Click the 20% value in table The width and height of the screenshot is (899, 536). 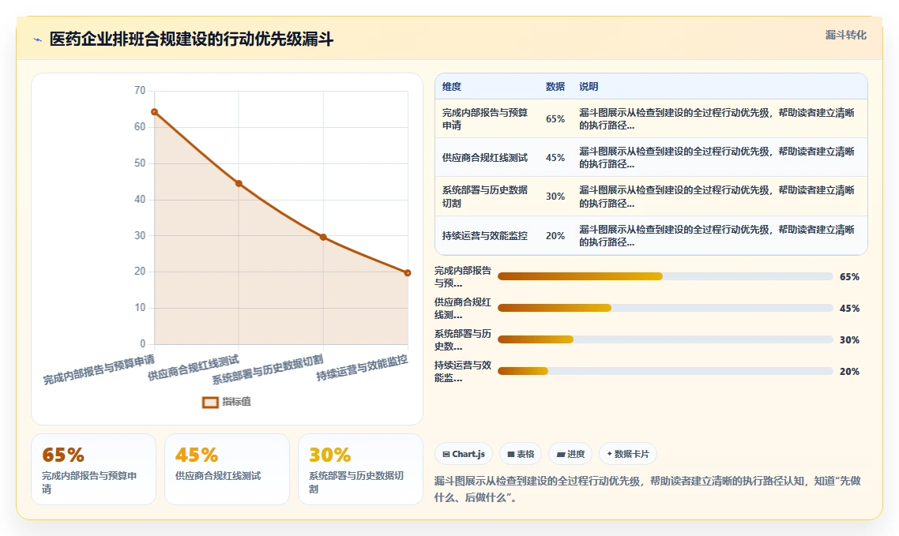[x=555, y=235]
